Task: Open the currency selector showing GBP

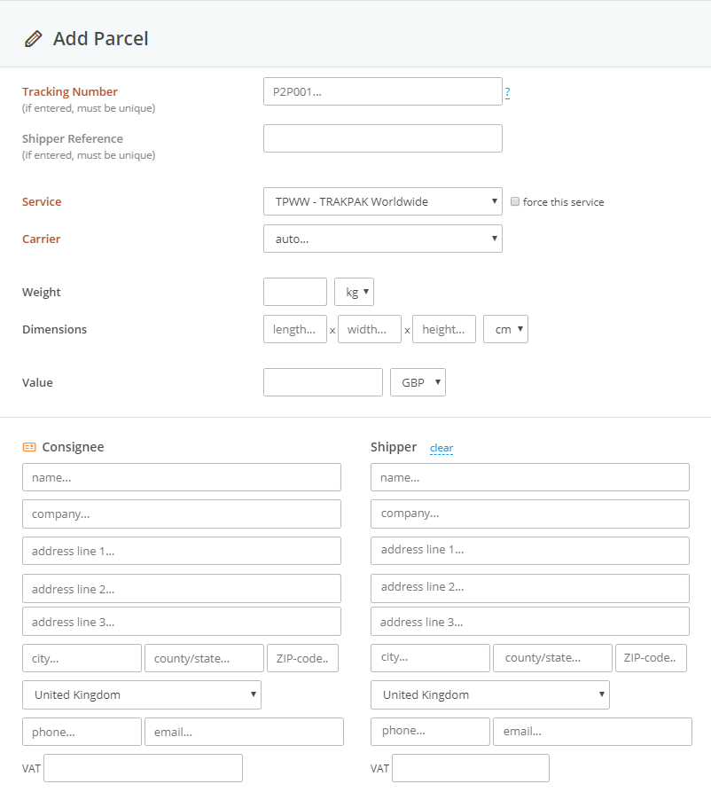Action: 418,381
